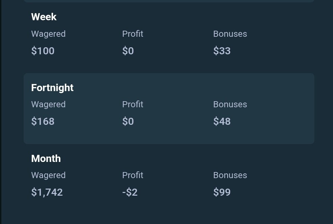Click the Bonuses label under Month

point(230,175)
